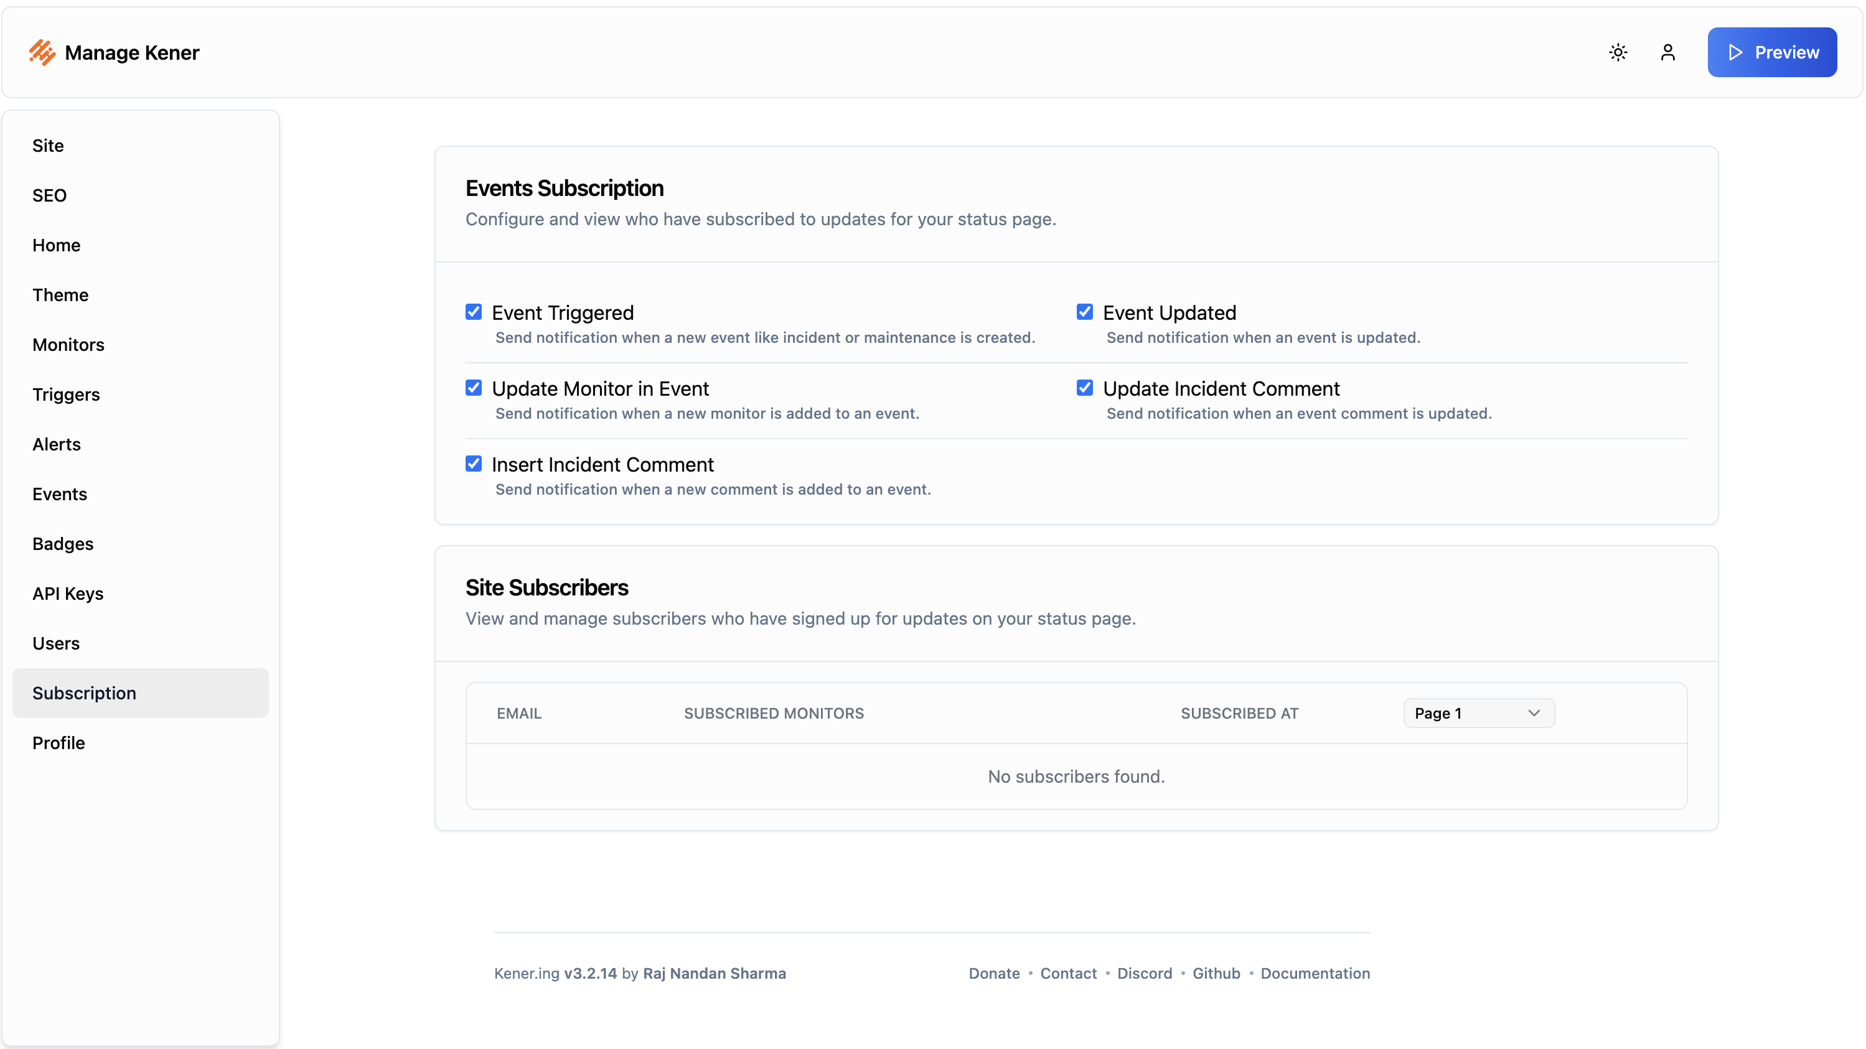Toggle Insert Incident Comment checkbox
This screenshot has height=1049, width=1866.
click(x=474, y=464)
